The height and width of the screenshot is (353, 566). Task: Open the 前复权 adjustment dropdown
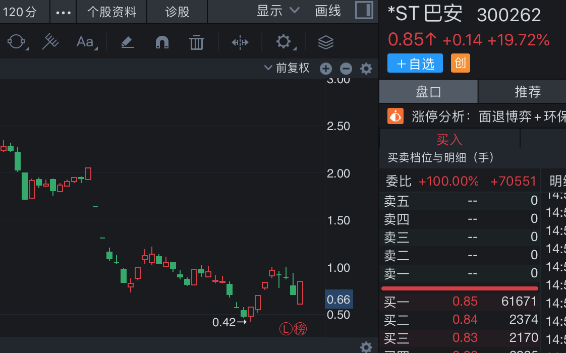287,68
